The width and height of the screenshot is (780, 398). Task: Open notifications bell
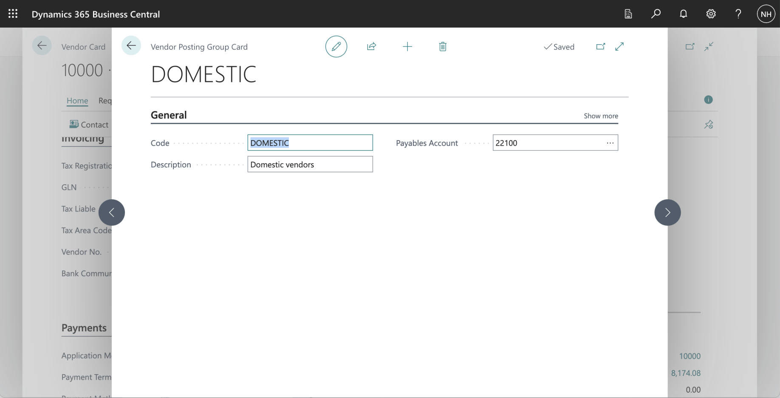[x=683, y=14]
